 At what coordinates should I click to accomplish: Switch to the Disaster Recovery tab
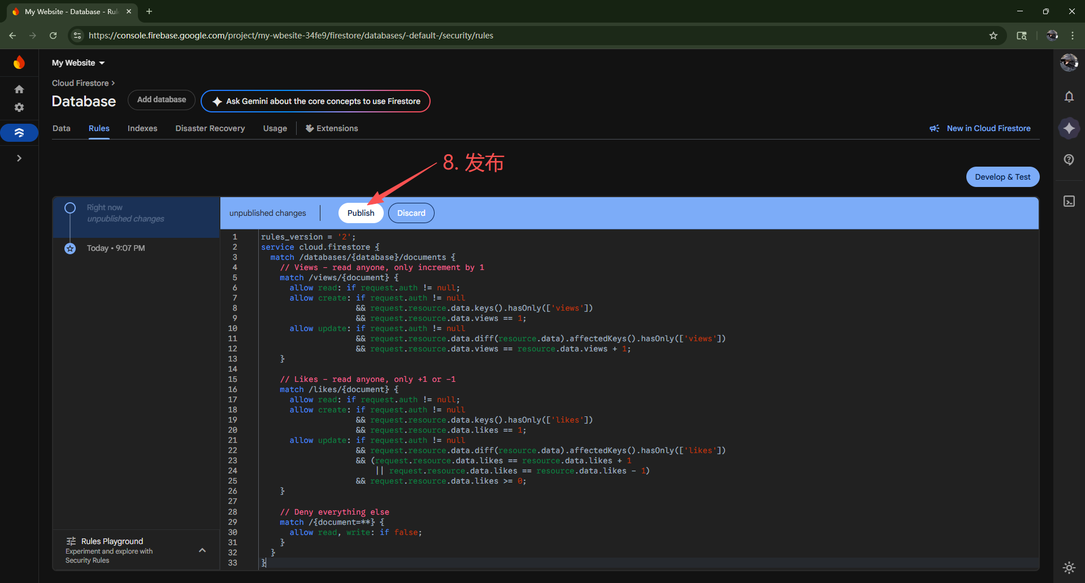[x=210, y=128]
